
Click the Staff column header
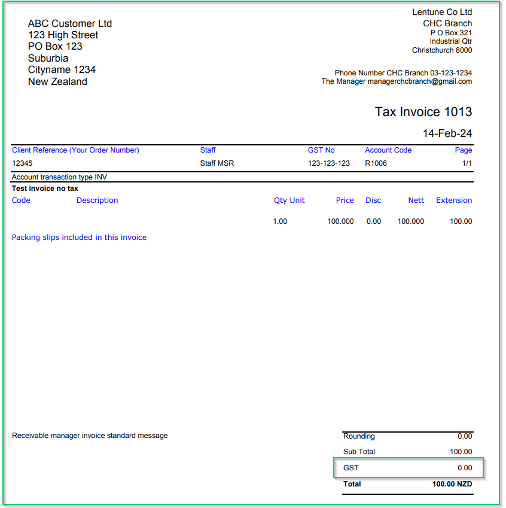[208, 150]
